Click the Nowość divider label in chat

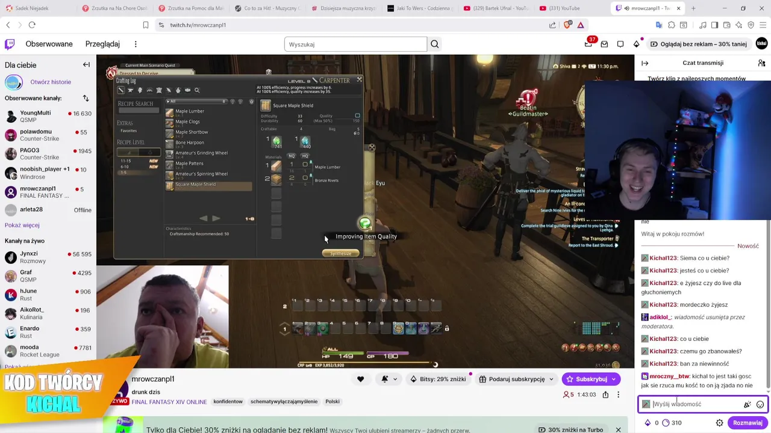(748, 246)
